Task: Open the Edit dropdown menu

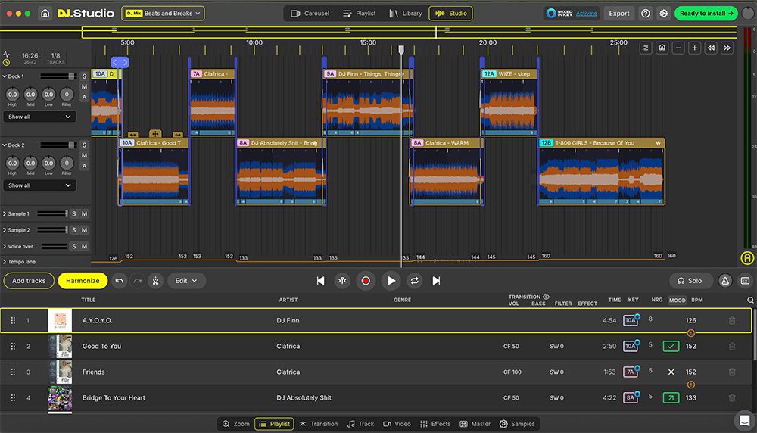Action: point(186,280)
